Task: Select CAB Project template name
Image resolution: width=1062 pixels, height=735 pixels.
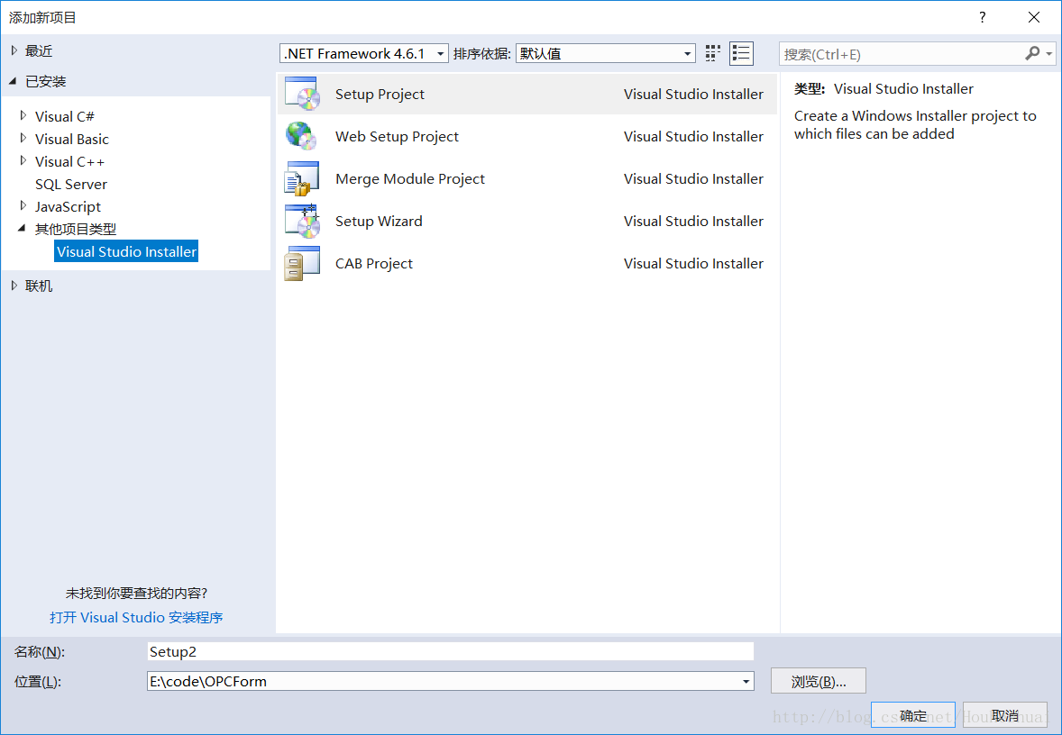Action: [x=374, y=263]
